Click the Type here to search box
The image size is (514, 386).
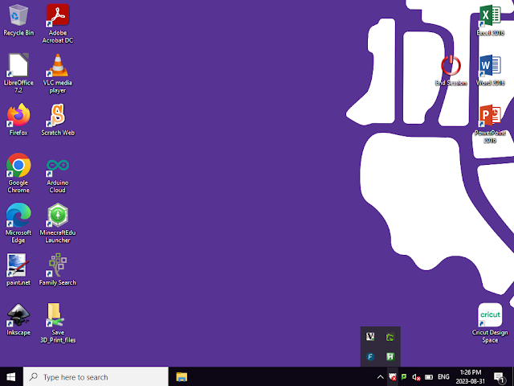[x=96, y=377]
